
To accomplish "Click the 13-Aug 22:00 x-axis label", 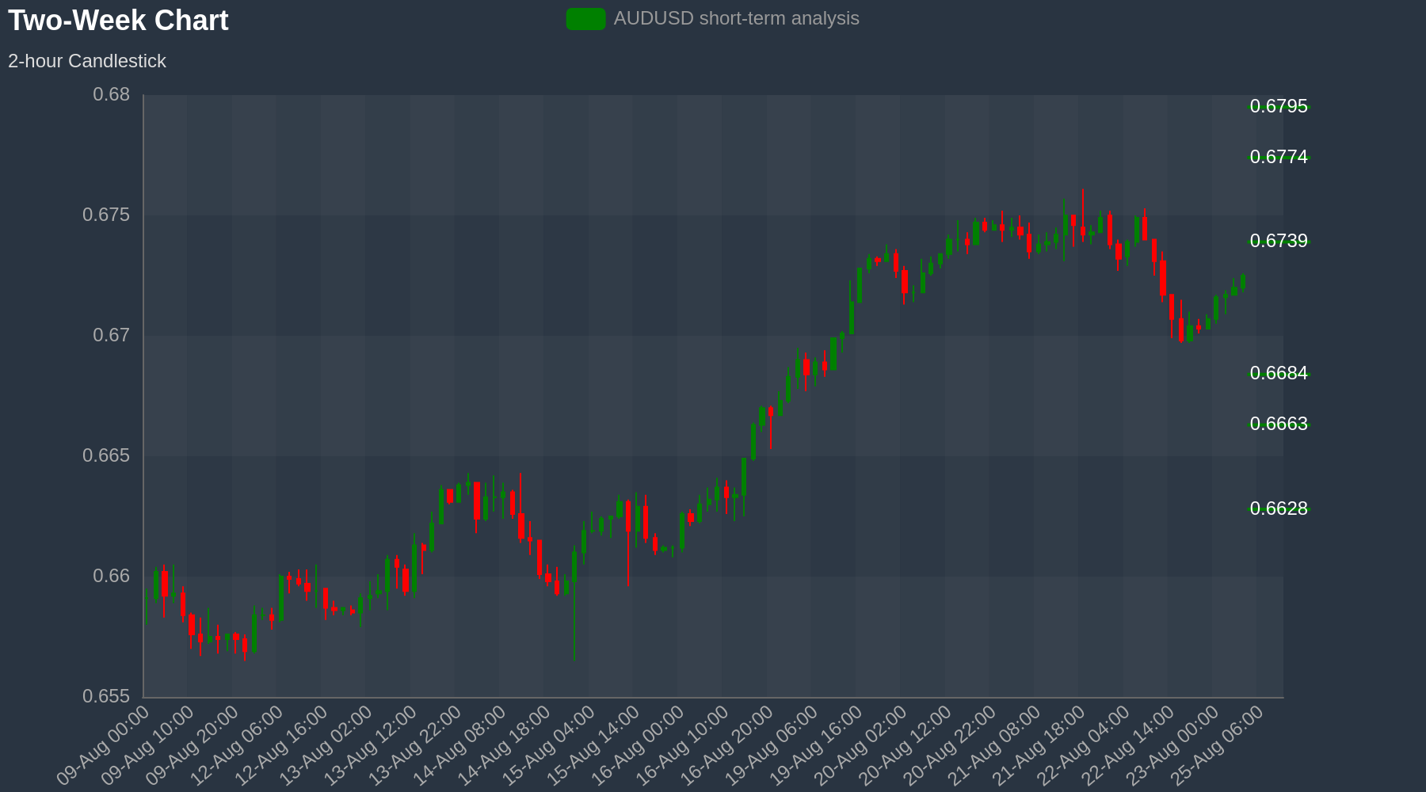I will pyautogui.click(x=415, y=745).
